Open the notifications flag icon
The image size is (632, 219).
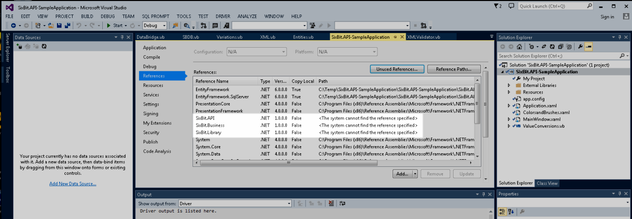pyautogui.click(x=497, y=6)
